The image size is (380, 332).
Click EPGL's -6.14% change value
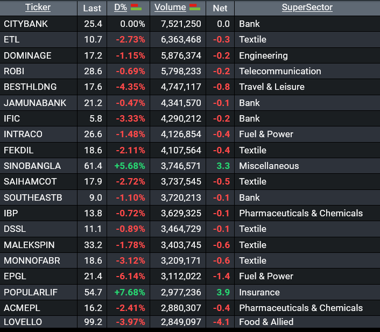click(131, 276)
